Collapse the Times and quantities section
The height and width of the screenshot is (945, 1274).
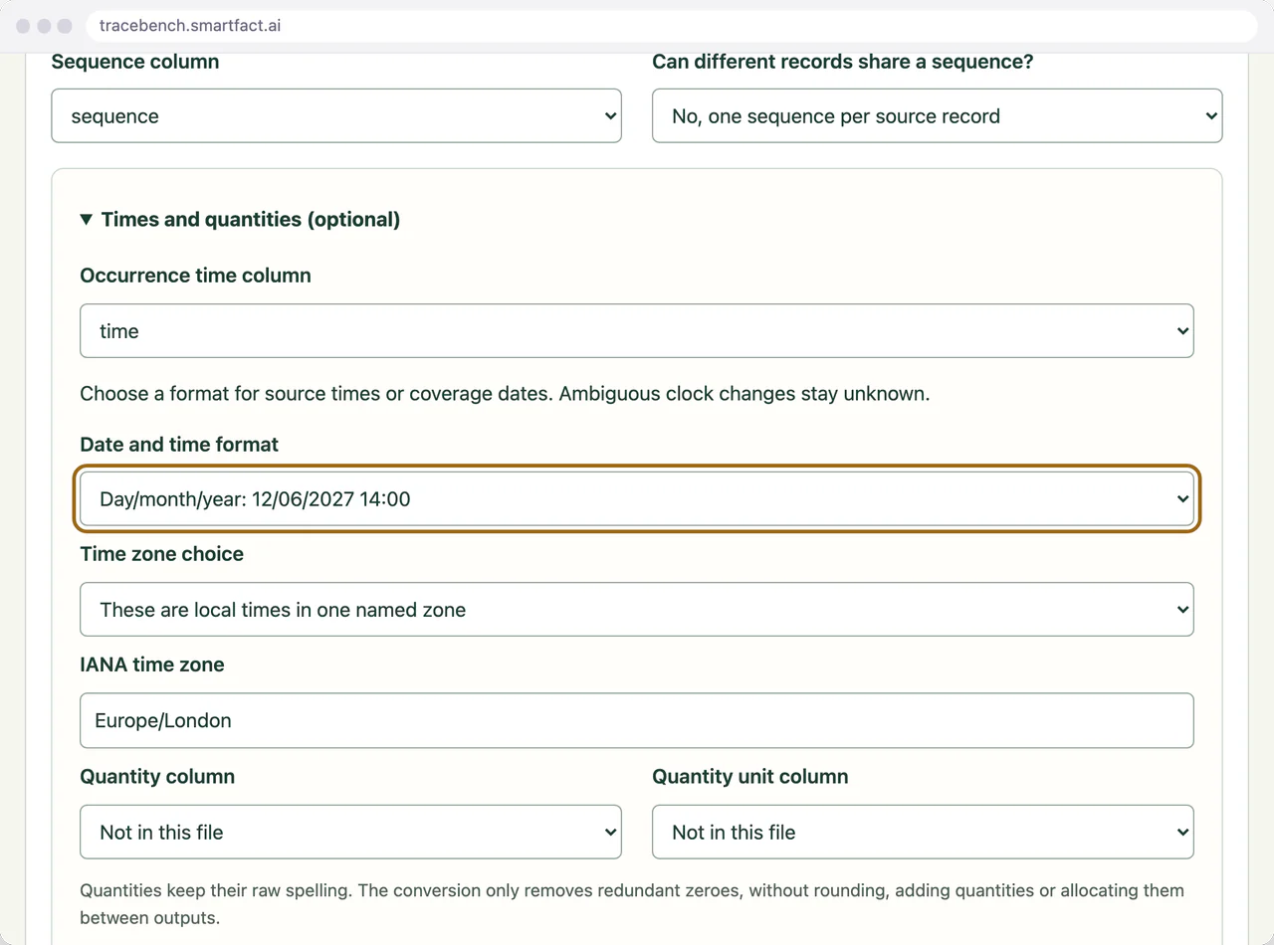pyautogui.click(x=240, y=219)
